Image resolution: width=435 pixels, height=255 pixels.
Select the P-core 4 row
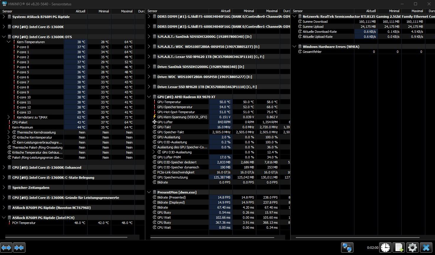(x=72, y=67)
